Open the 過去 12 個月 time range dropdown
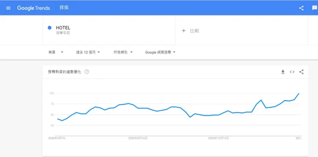Image resolution: width=318 pixels, height=157 pixels. [88, 52]
